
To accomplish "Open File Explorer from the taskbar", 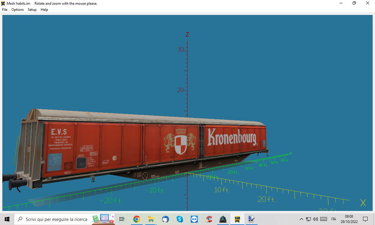I will (151, 219).
